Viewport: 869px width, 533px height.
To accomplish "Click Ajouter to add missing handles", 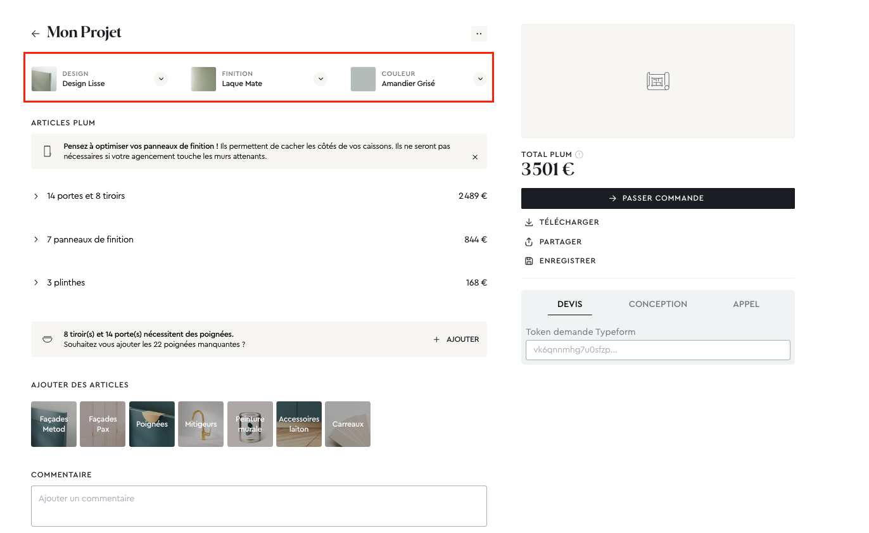I will [457, 339].
